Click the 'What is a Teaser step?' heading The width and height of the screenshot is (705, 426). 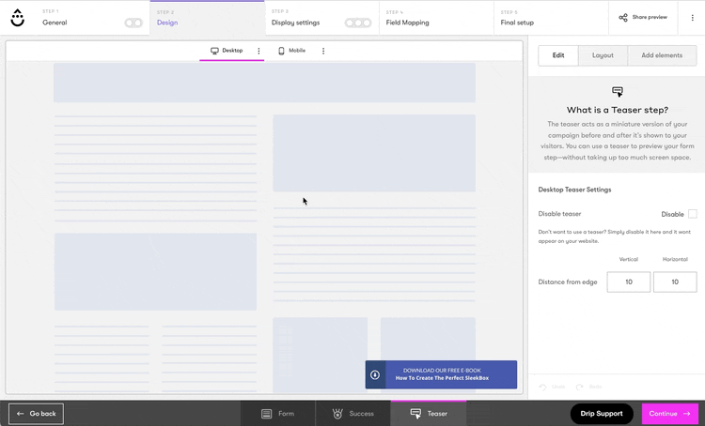618,110
